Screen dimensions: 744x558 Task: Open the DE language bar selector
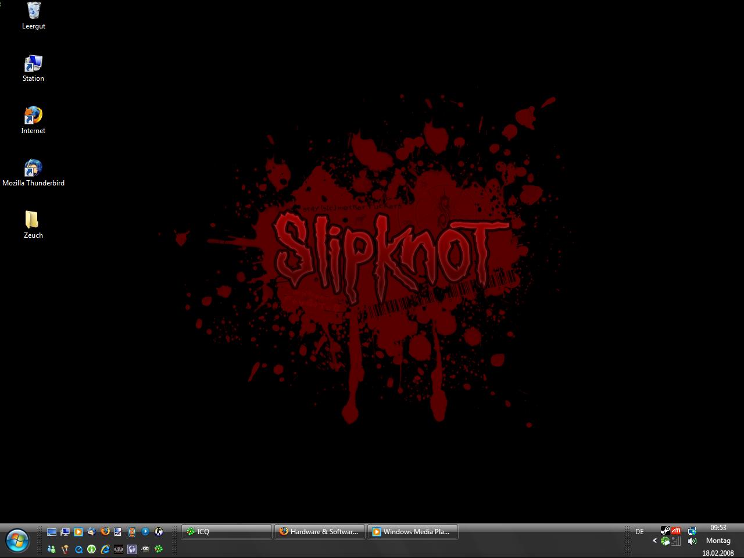pyautogui.click(x=639, y=532)
